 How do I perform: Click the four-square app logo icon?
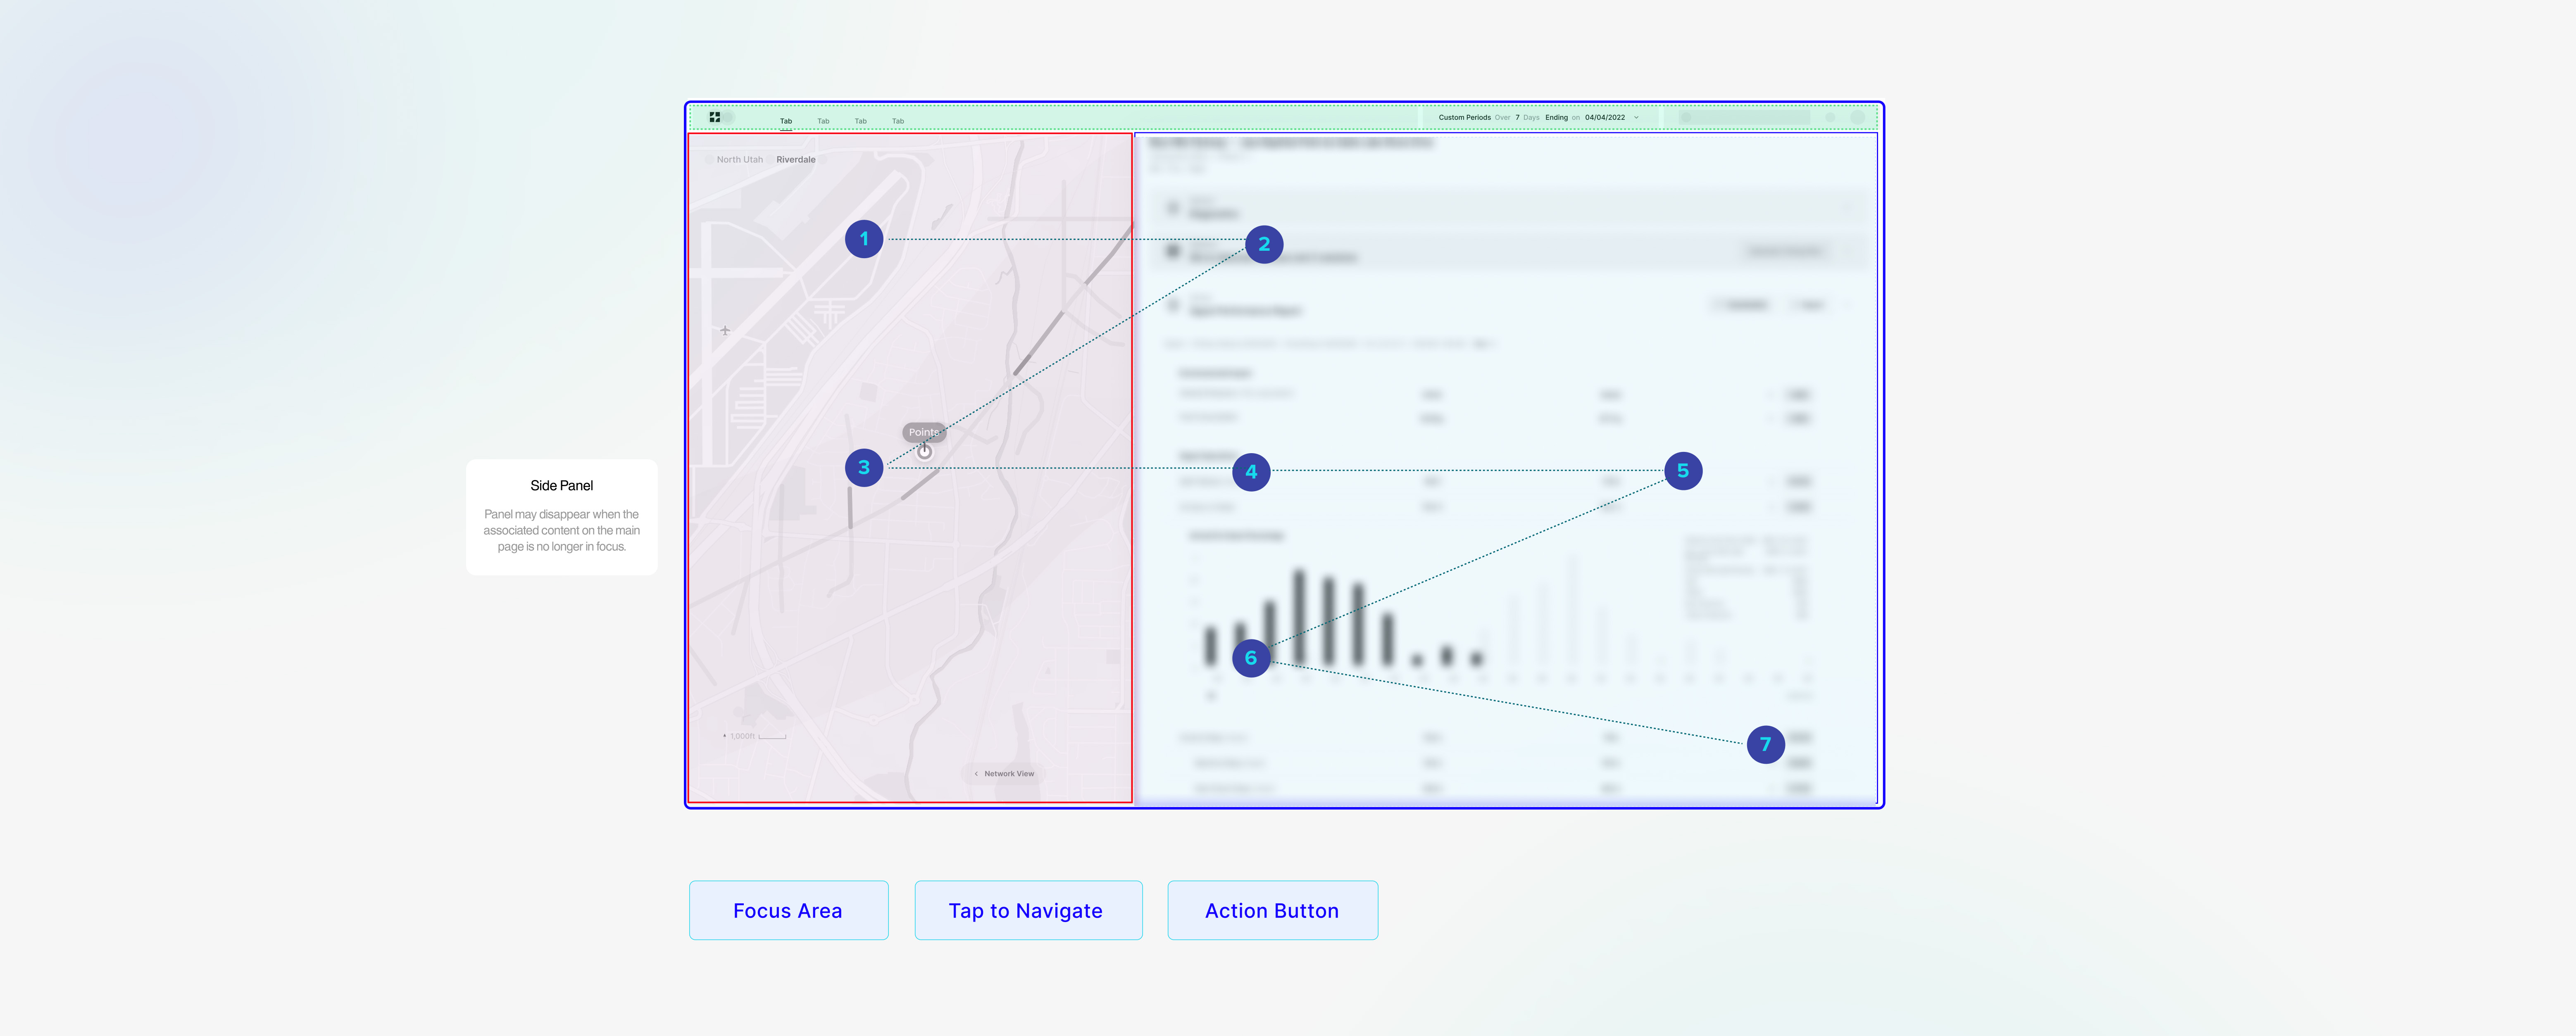coord(715,117)
